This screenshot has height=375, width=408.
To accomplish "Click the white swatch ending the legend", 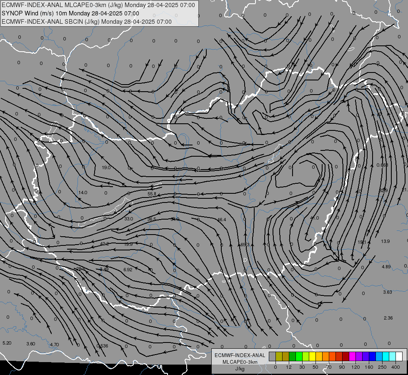I will pyautogui.click(x=399, y=356).
